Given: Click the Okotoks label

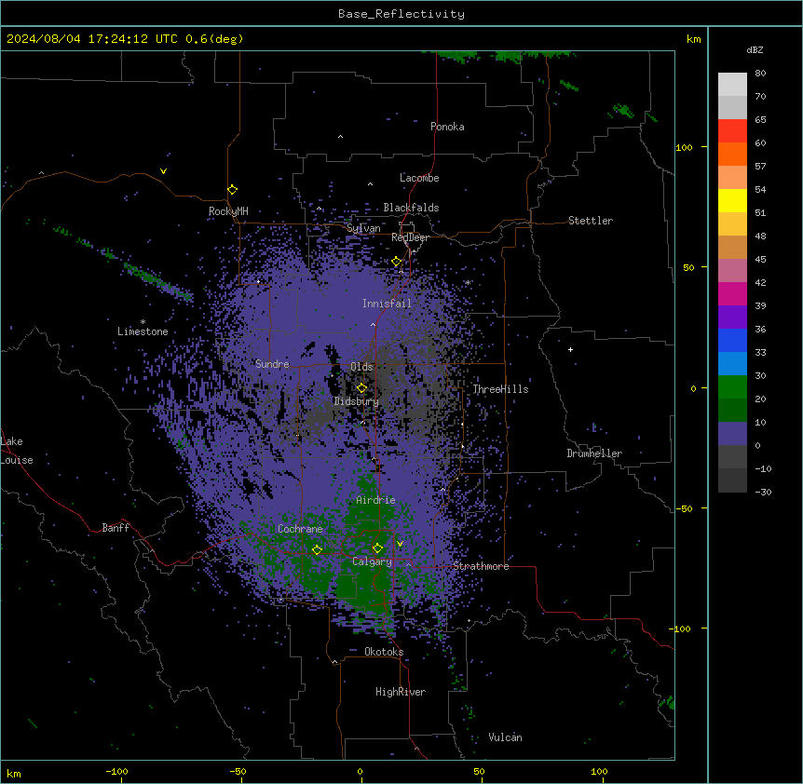Looking at the screenshot, I should click(x=384, y=652).
